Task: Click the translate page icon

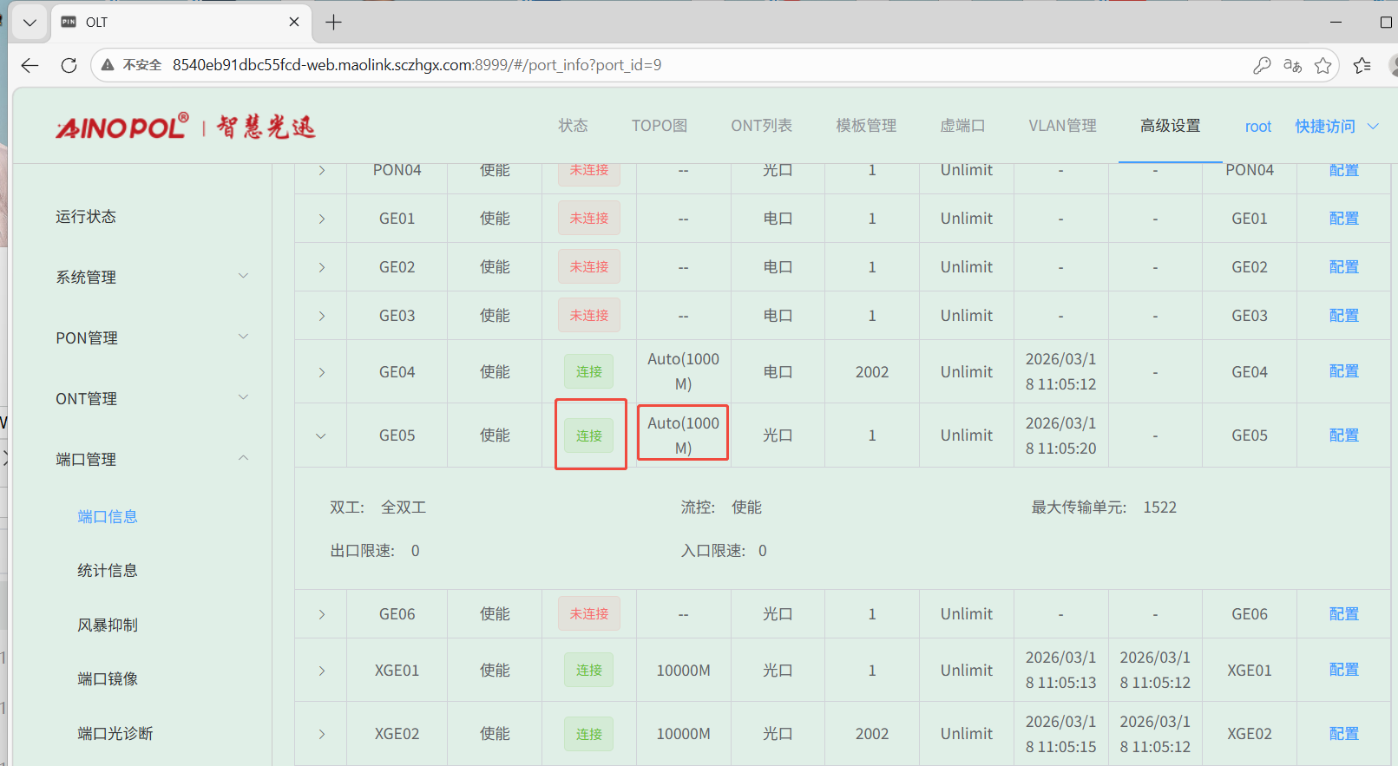Action: click(1292, 65)
